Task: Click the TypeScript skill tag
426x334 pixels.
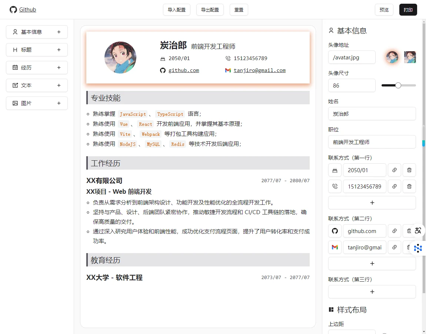Action: click(x=170, y=114)
